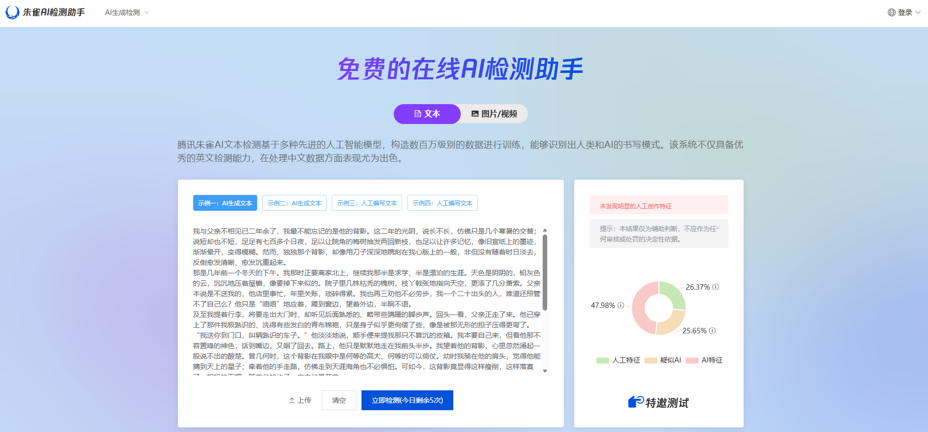Select 示例一：AI生成文本 sample

pos(225,203)
